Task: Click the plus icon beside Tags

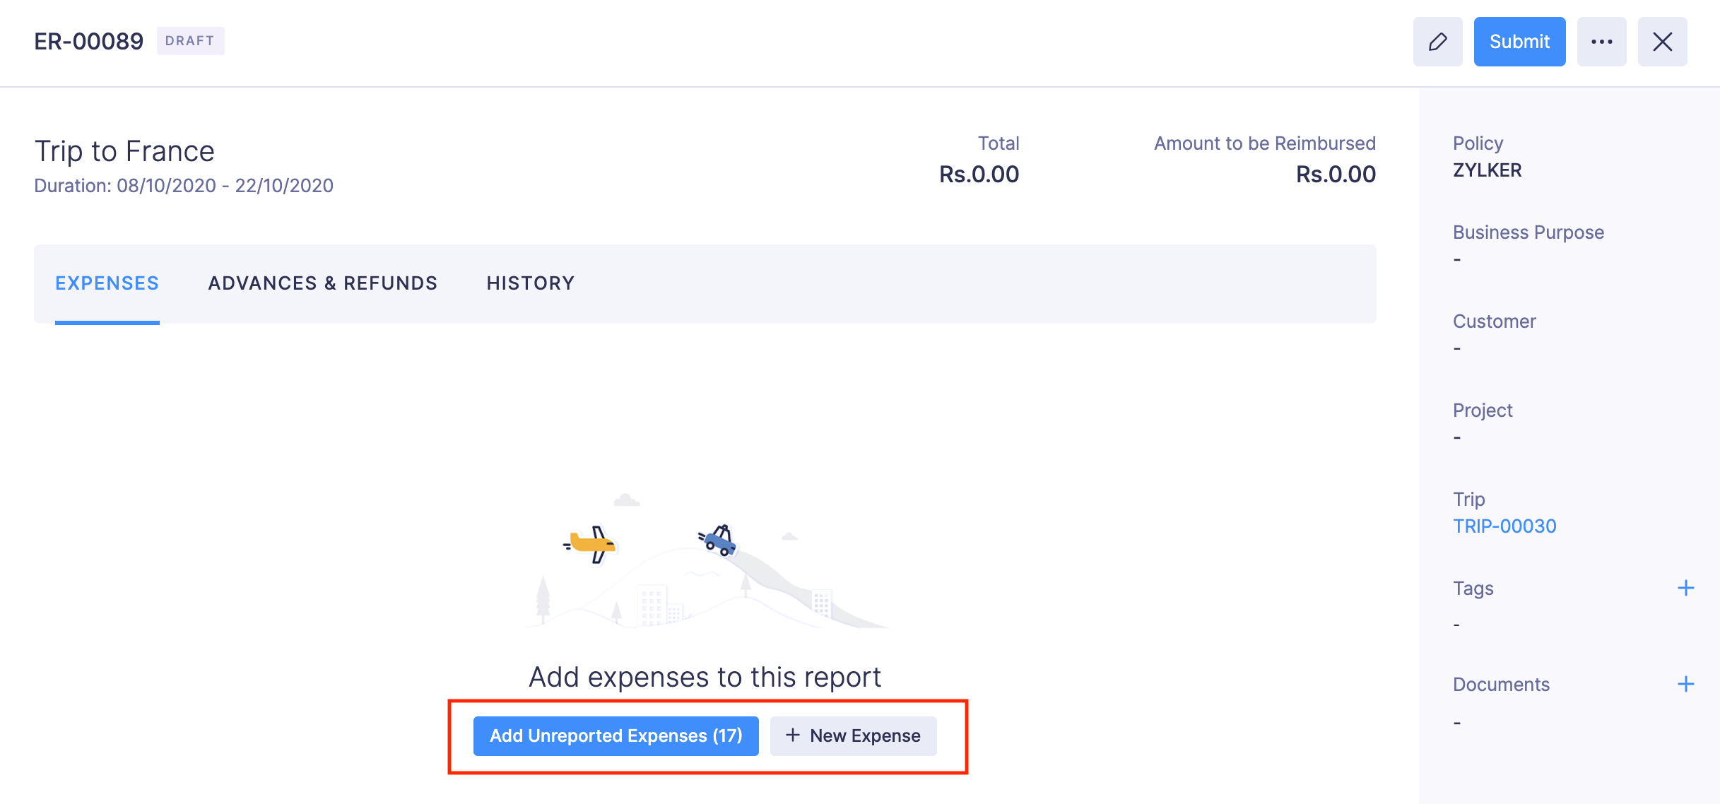Action: pos(1687,587)
